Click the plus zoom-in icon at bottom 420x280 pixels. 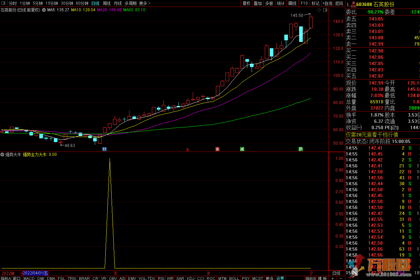332,278
